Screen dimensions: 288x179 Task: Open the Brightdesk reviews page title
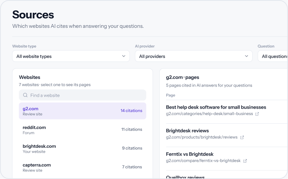[x=187, y=130]
